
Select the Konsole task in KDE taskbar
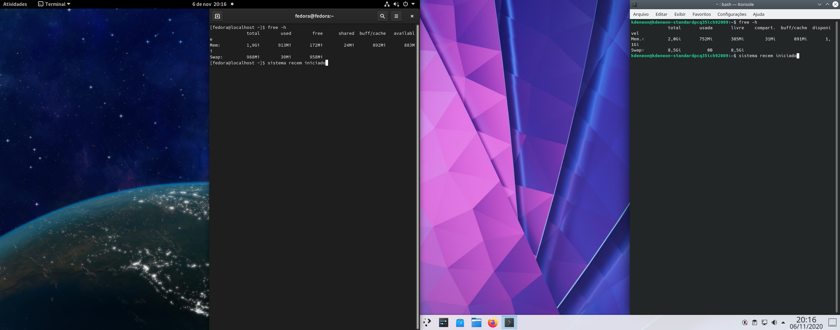click(509, 322)
